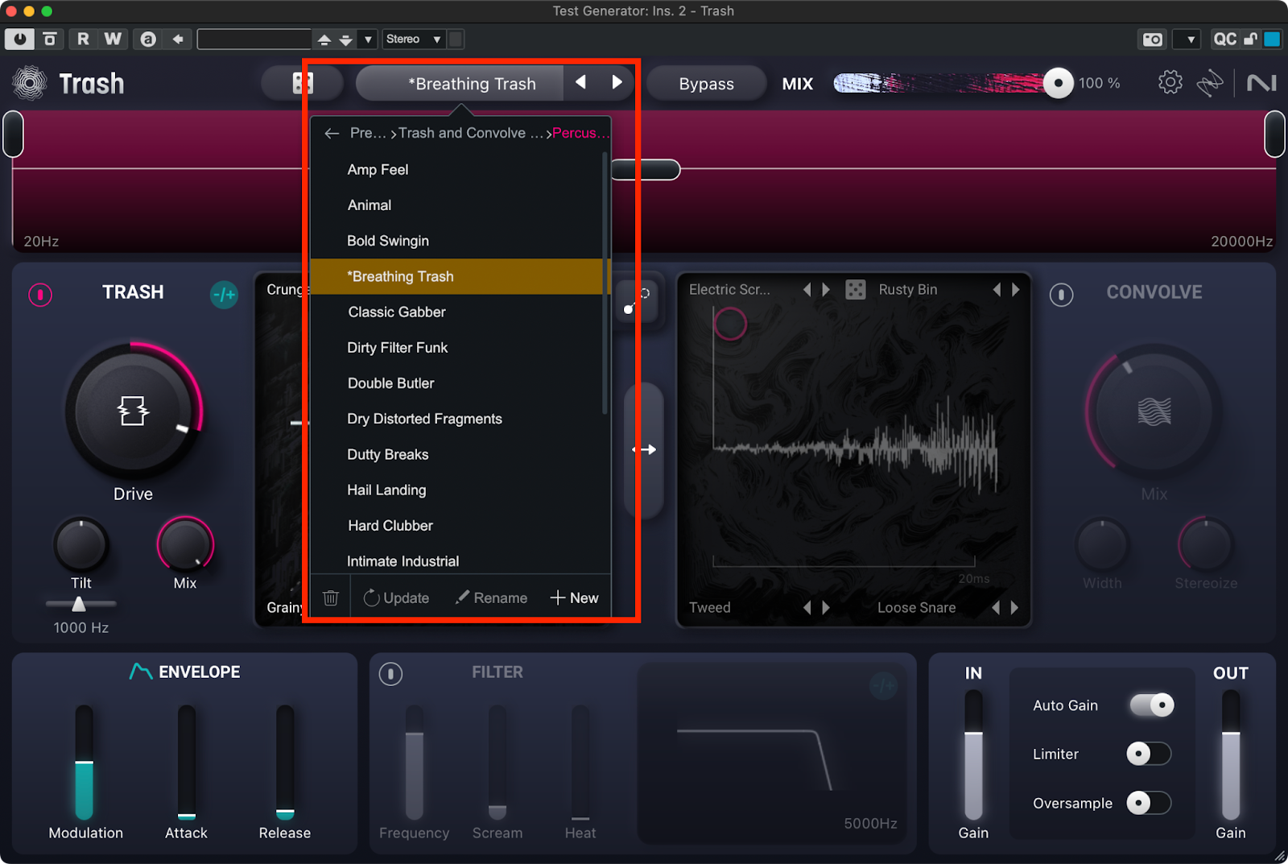This screenshot has width=1288, height=864.
Task: Click the undo history icon near settings
Action: (x=1210, y=83)
